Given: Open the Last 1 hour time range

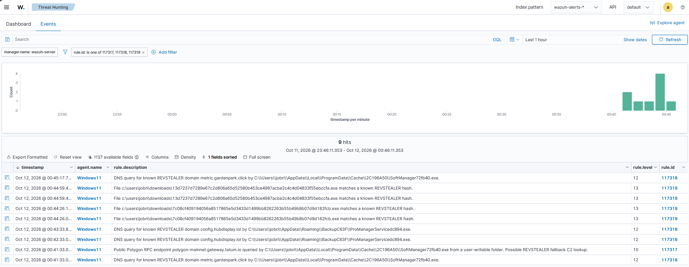Looking at the screenshot, I should tap(536, 40).
